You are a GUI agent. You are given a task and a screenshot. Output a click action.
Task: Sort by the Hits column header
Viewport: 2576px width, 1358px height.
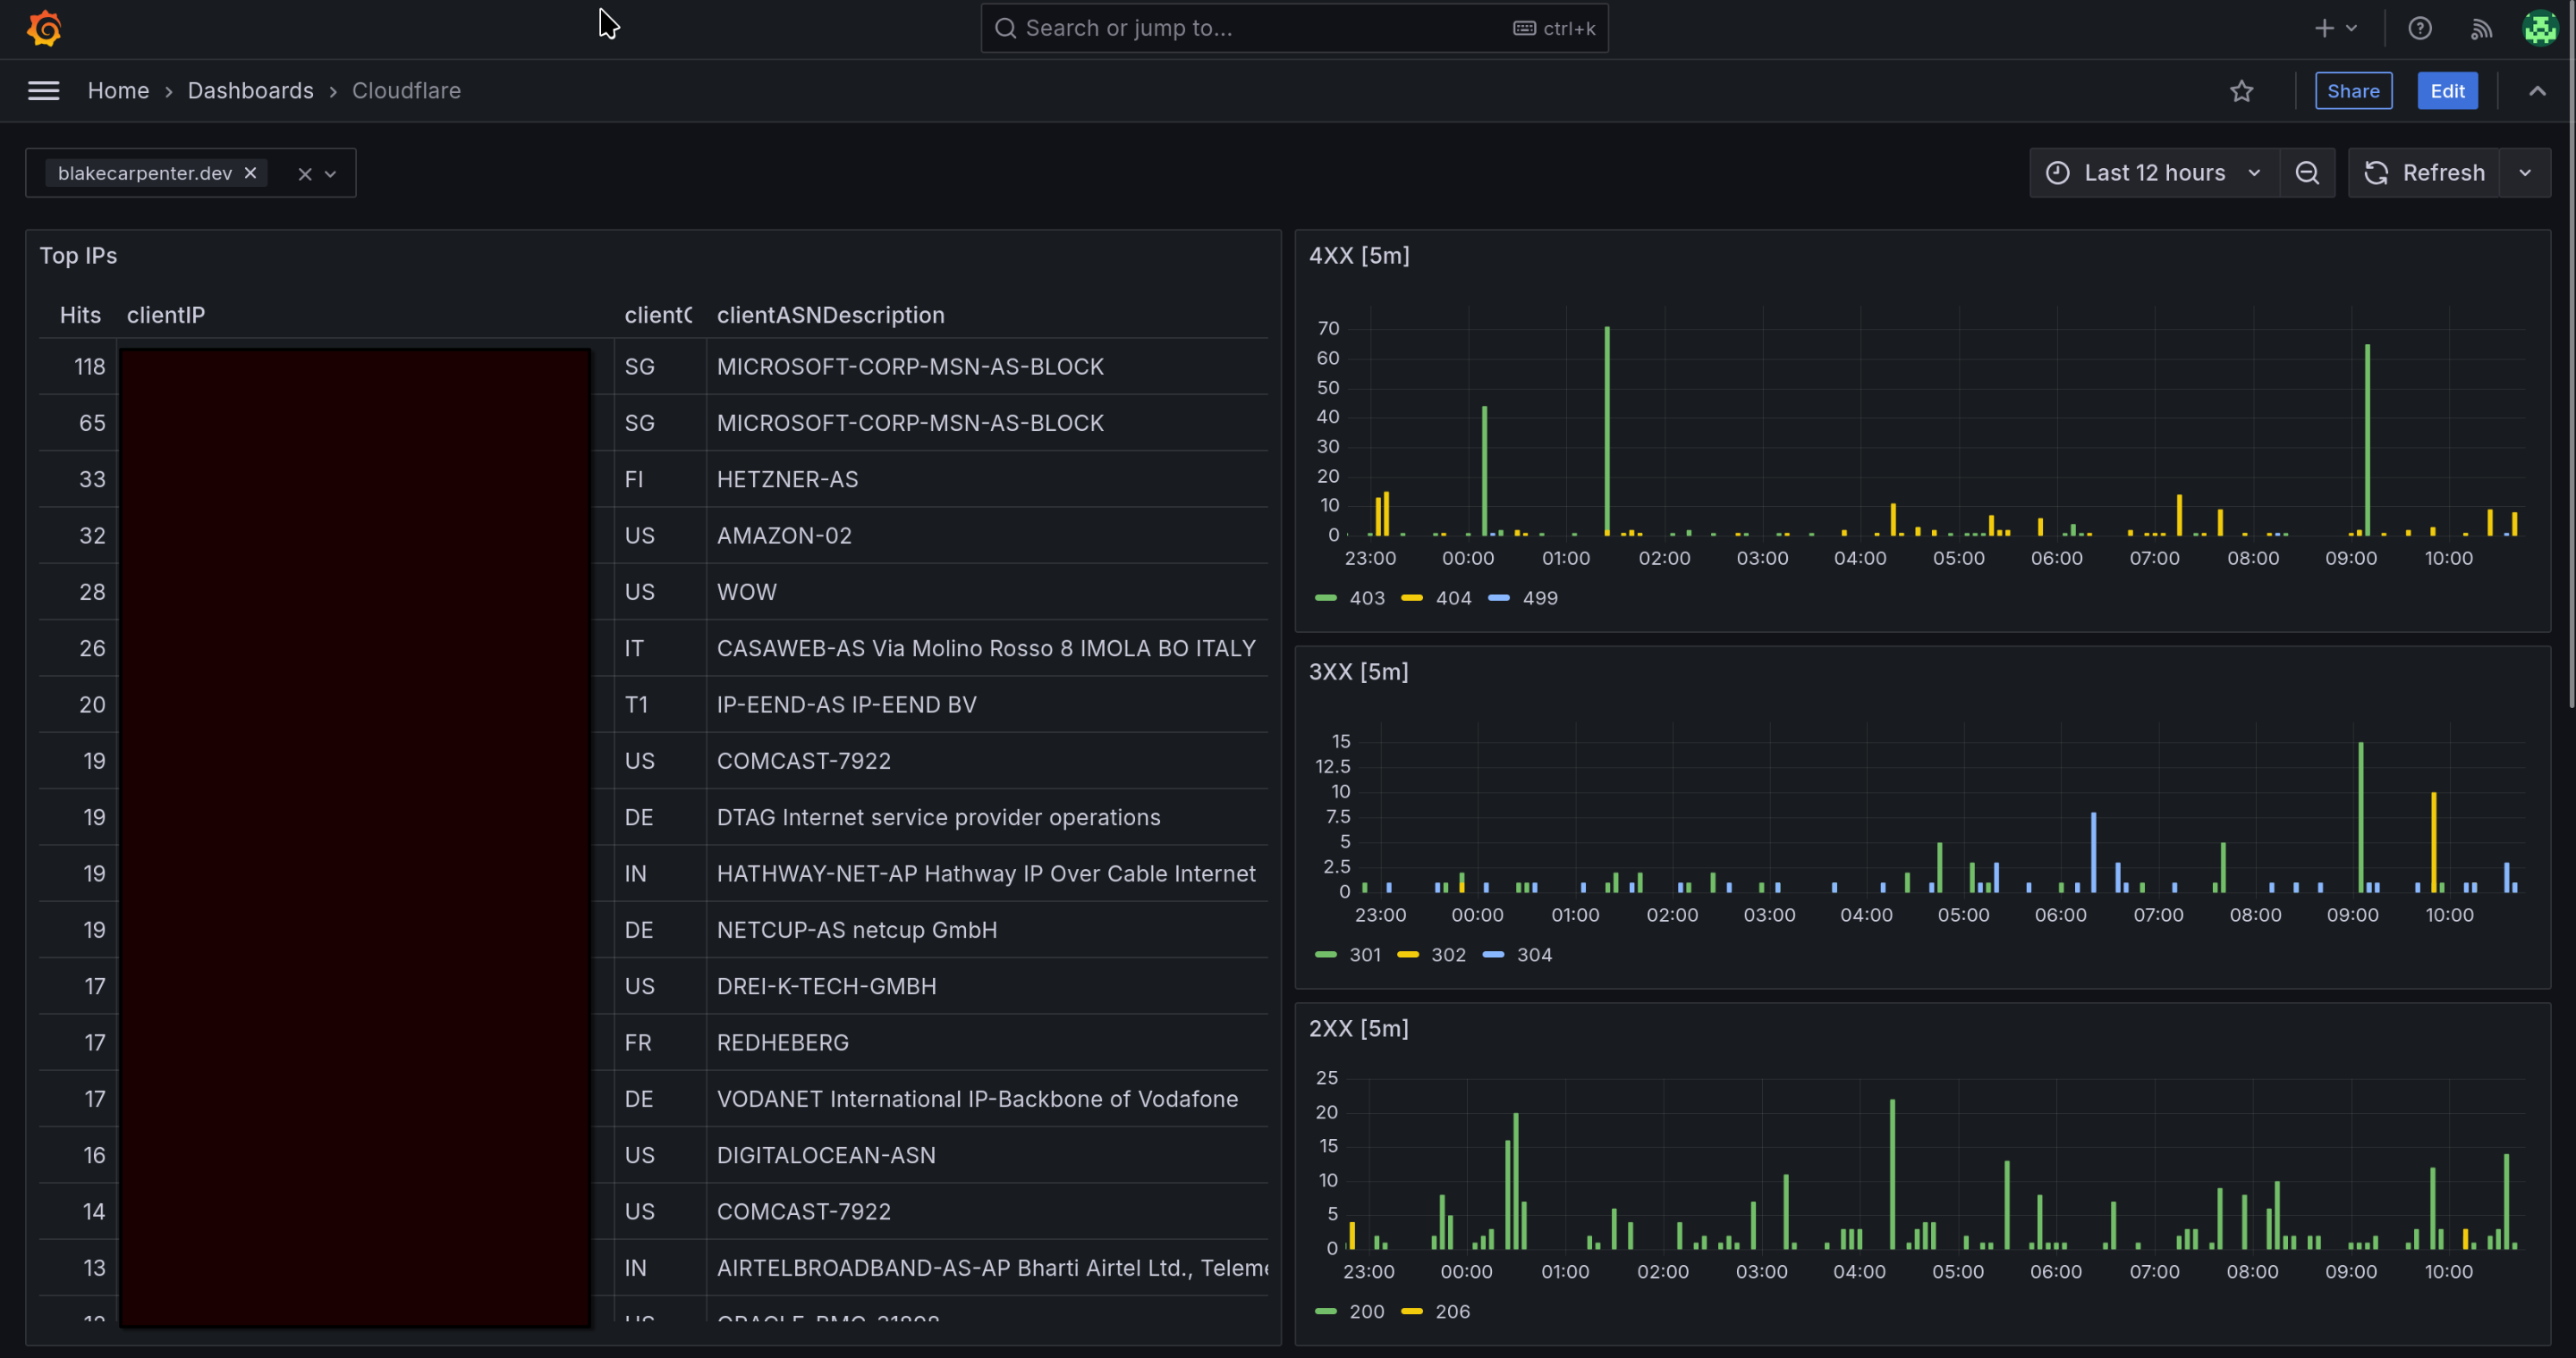[80, 315]
